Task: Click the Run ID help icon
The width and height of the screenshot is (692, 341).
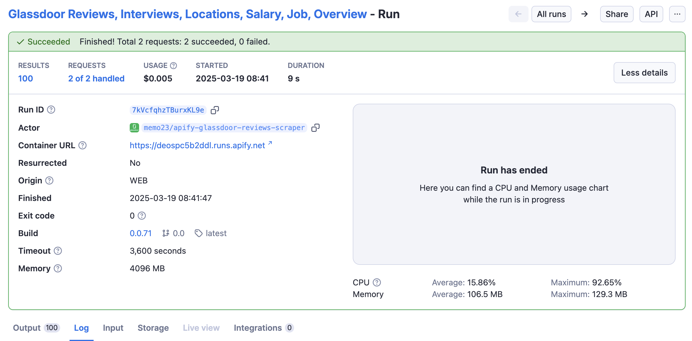Action: tap(50, 110)
